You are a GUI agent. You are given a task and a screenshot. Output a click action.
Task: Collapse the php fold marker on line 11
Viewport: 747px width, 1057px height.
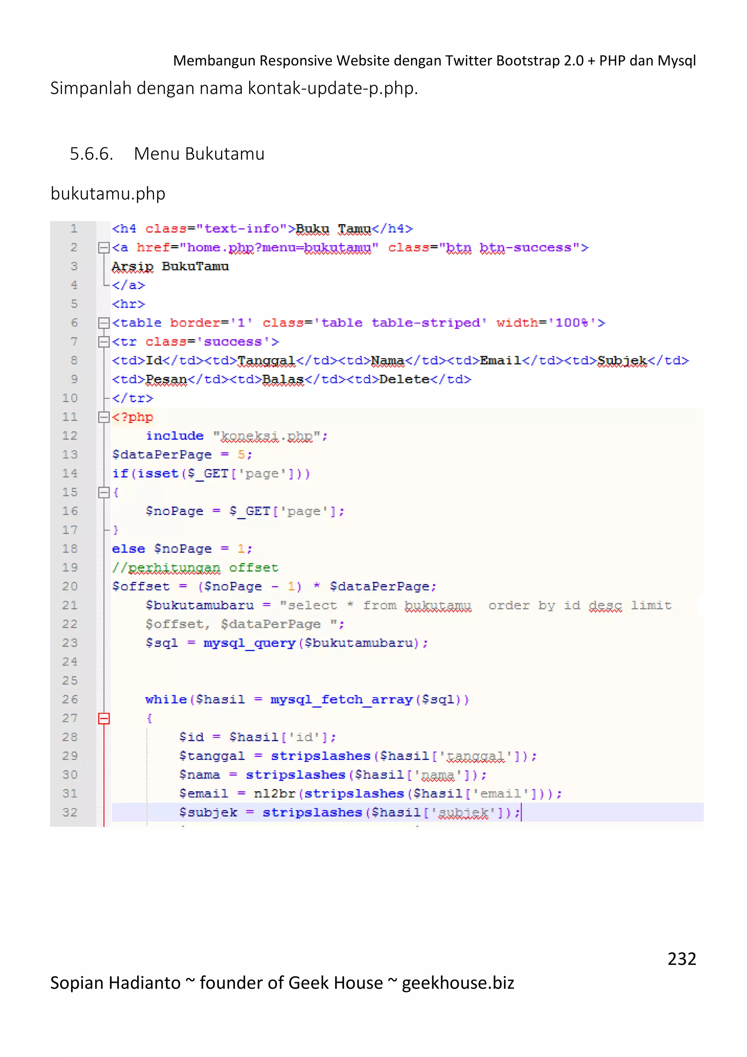point(104,417)
